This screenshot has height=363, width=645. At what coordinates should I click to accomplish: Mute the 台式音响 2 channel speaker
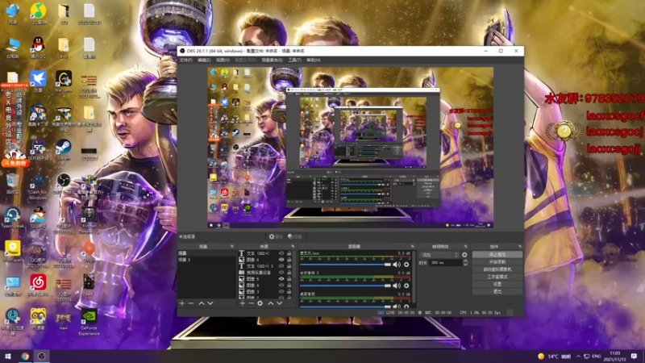[x=397, y=286]
